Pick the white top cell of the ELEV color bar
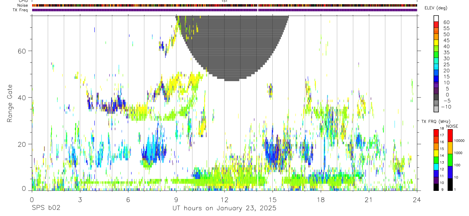 (x=436, y=18)
